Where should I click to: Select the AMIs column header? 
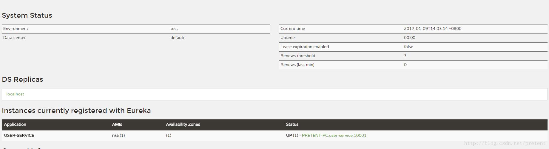(117, 125)
